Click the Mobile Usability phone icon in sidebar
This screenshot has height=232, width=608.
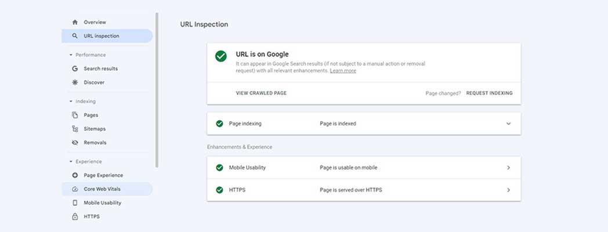(x=75, y=203)
